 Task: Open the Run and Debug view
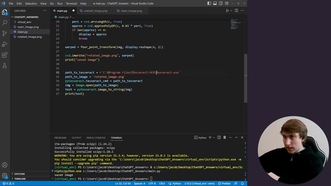point(5,44)
